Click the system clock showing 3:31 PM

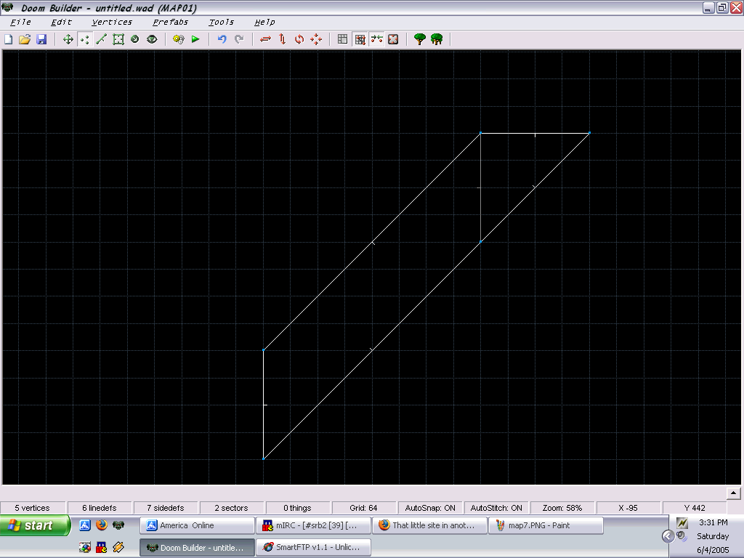coord(713,522)
